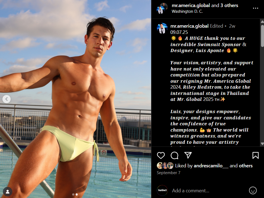This screenshot has width=264, height=198.
Task: View the 3 others collaborators
Action: pyautogui.click(x=229, y=5)
